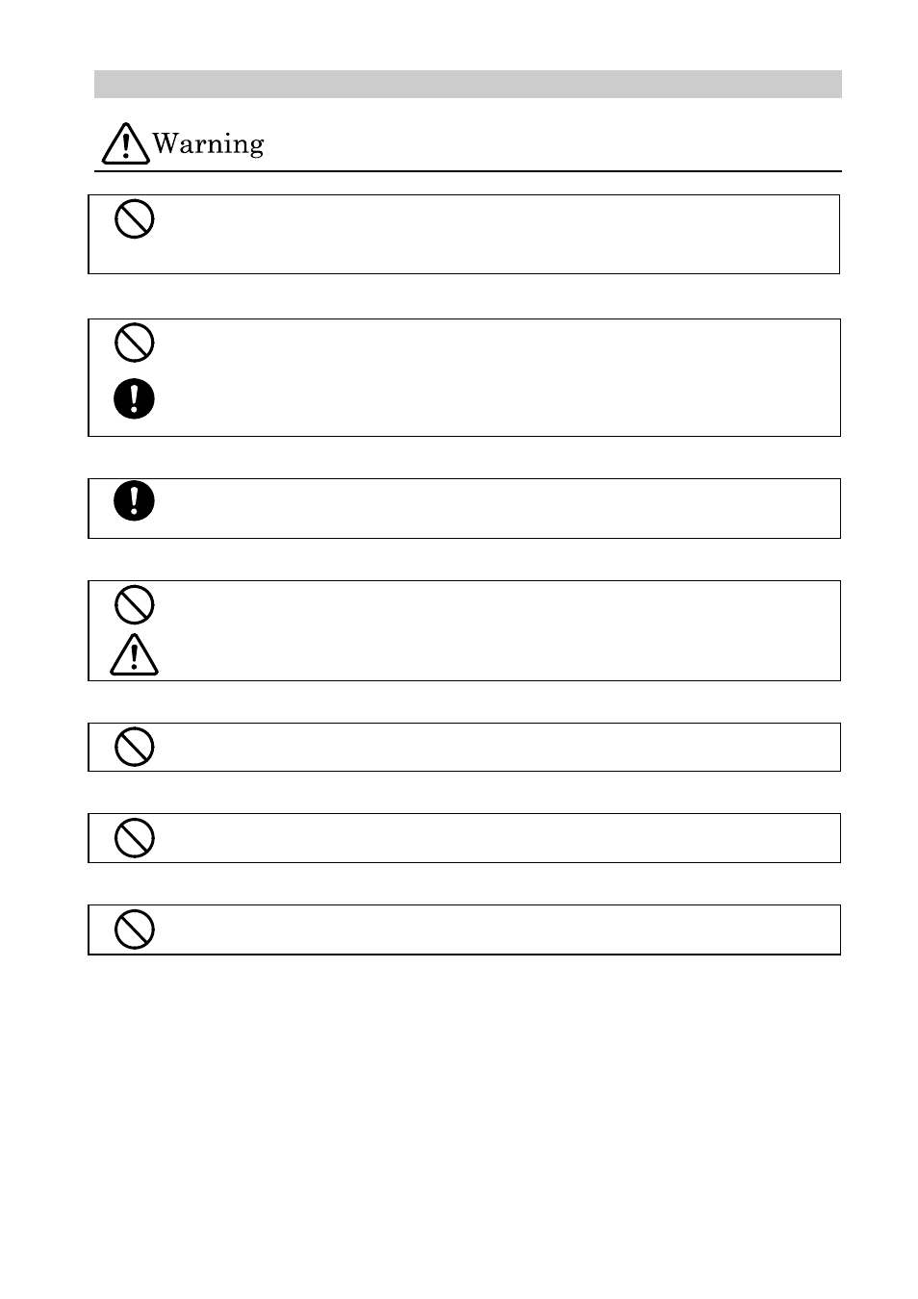Select the Warning heading text
918x1299 pixels.
pyautogui.click(x=208, y=144)
